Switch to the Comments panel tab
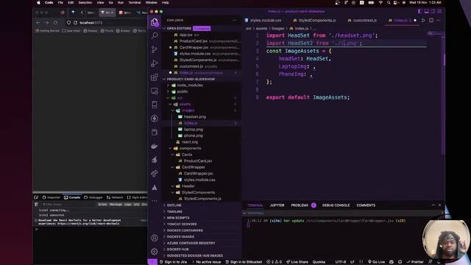 pyautogui.click(x=366, y=205)
